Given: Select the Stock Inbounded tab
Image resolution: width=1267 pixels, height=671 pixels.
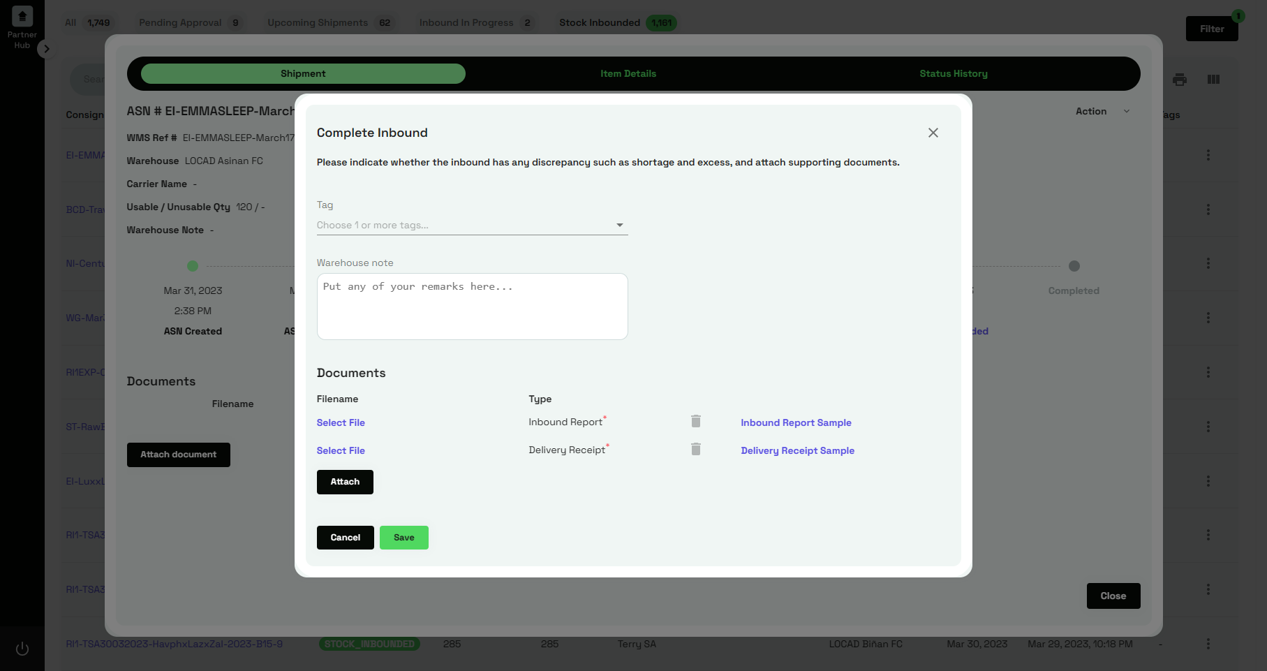Looking at the screenshot, I should tap(618, 22).
